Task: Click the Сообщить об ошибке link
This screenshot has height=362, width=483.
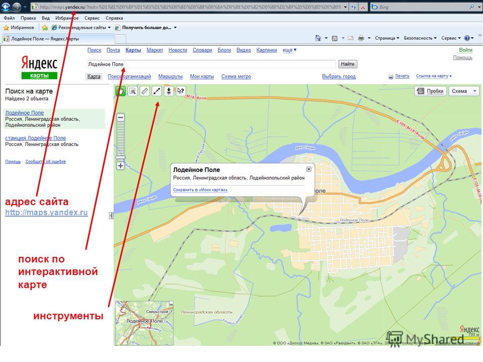Action: coord(46,161)
